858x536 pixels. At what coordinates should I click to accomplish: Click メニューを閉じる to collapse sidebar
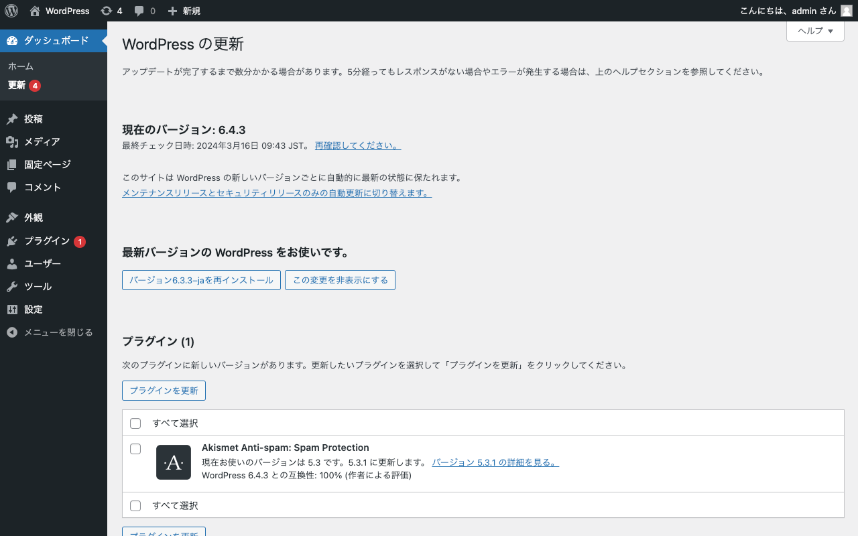point(54,332)
